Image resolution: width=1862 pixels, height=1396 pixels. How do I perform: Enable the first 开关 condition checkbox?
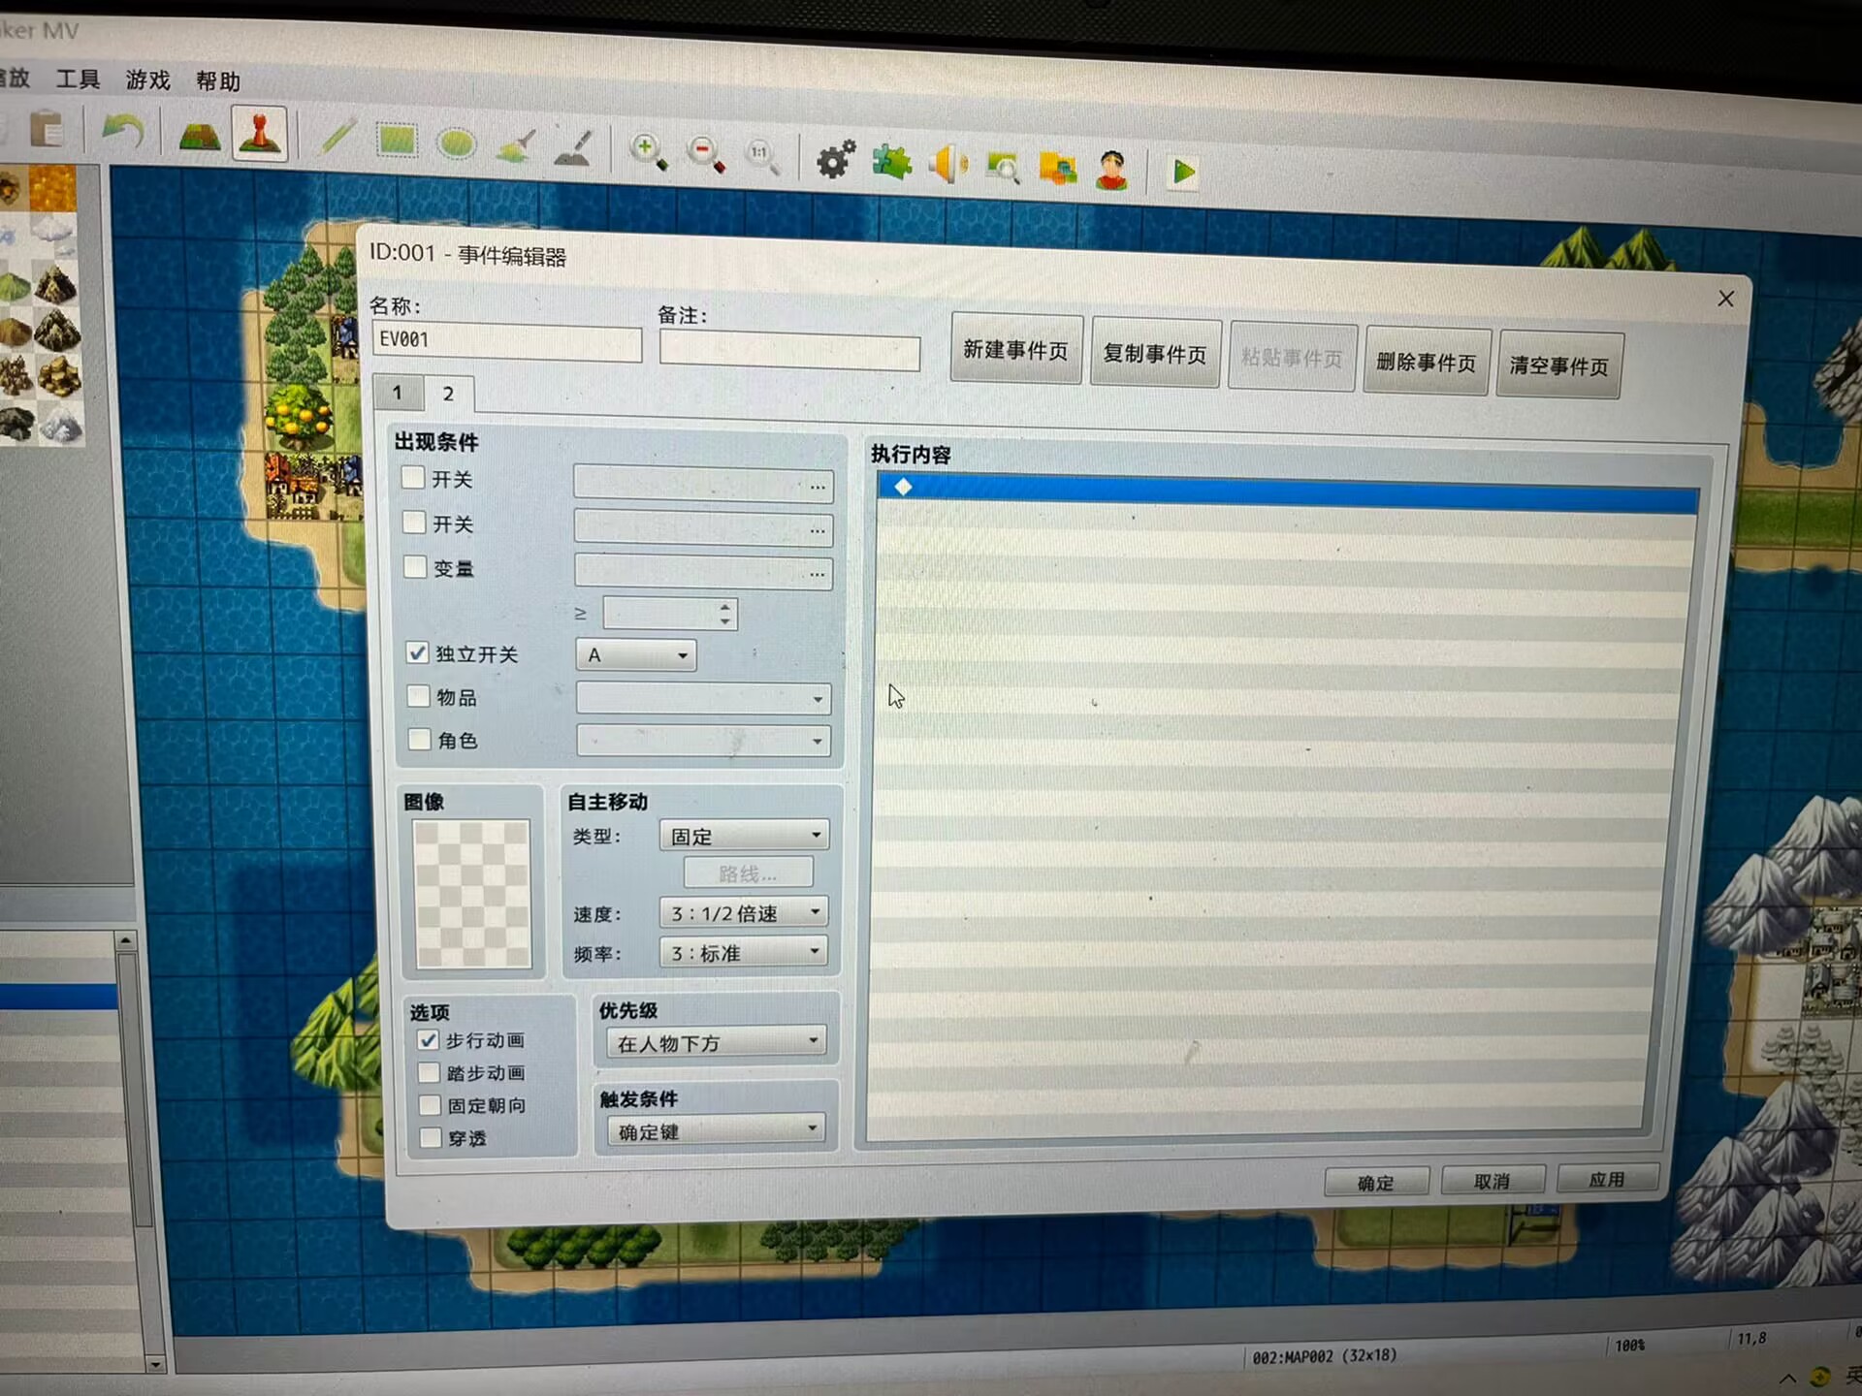click(x=413, y=477)
